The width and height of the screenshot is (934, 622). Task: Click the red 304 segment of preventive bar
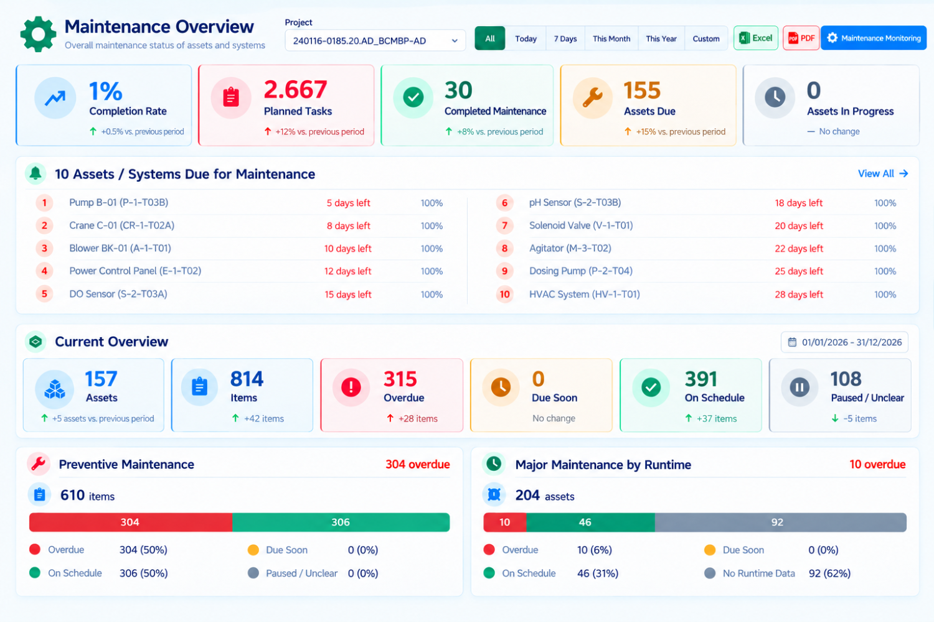click(x=131, y=522)
